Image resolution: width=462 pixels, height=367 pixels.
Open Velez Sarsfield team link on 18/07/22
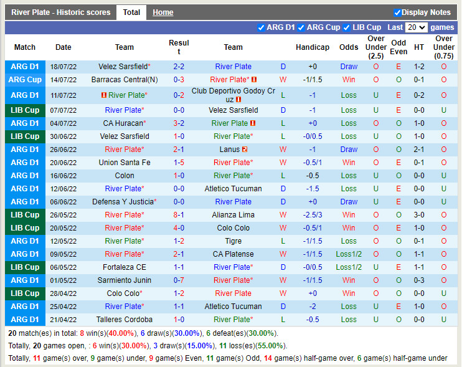[x=124, y=67]
